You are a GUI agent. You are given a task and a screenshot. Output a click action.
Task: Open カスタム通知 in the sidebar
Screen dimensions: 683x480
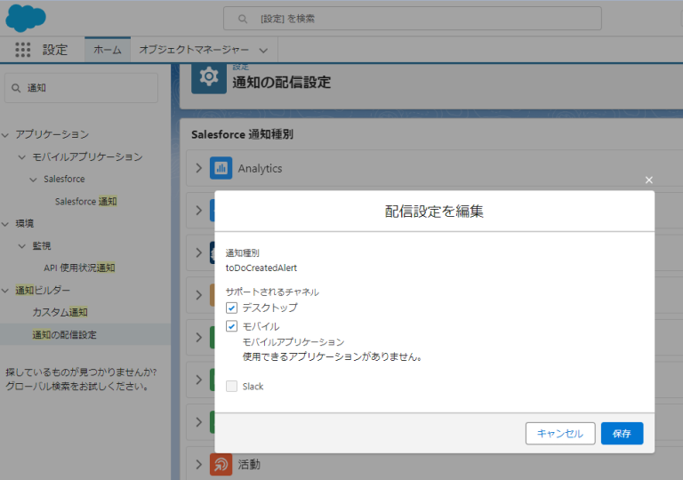click(60, 312)
